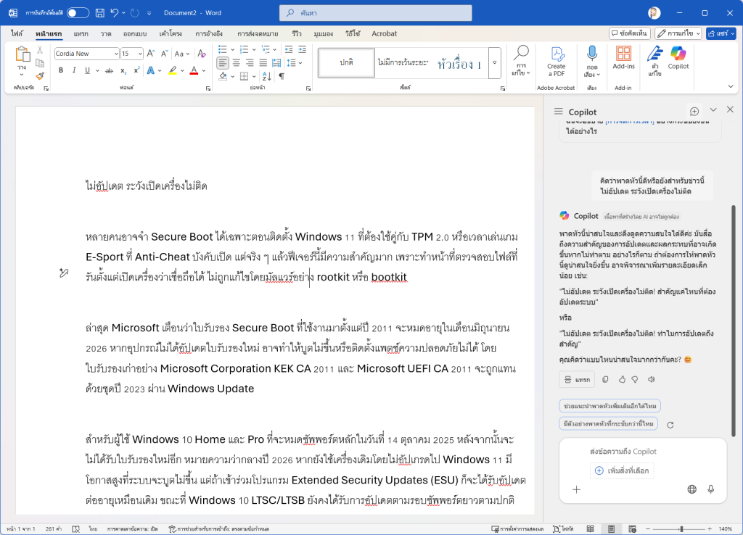Clear all formatting from selection

point(202,54)
